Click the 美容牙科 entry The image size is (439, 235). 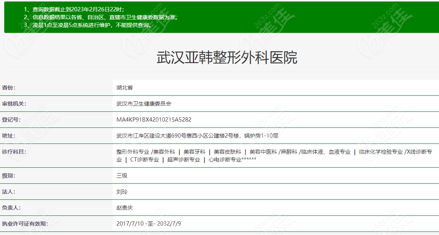click(194, 152)
